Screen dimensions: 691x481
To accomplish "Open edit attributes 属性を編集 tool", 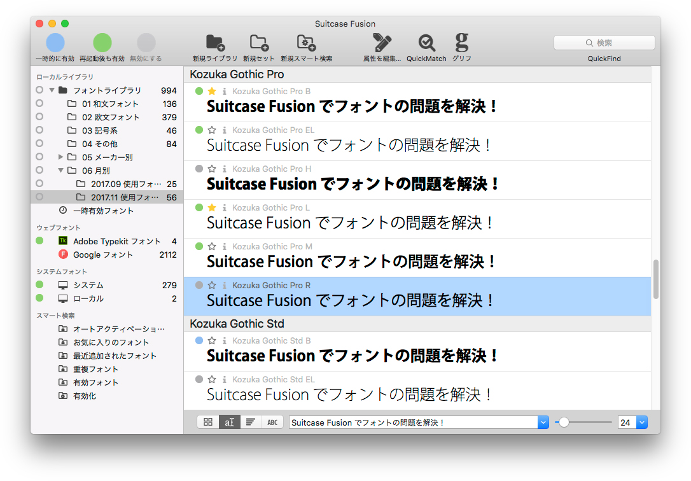I will click(x=382, y=43).
